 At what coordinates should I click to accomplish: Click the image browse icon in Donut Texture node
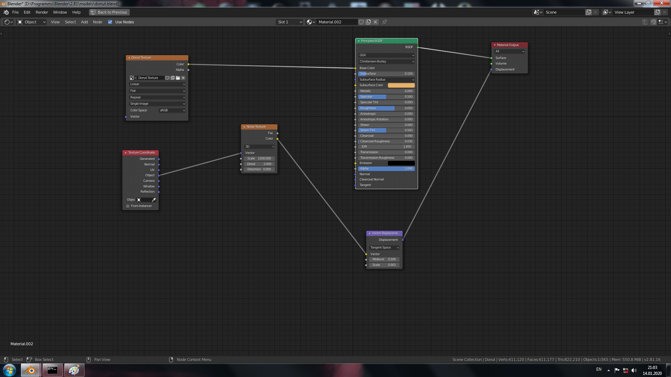133,78
